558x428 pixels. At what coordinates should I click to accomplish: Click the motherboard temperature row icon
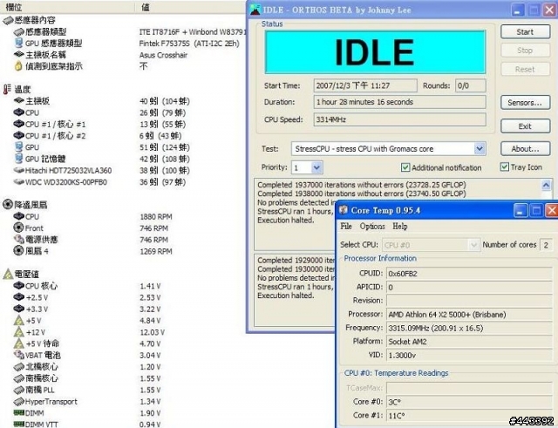[18, 101]
